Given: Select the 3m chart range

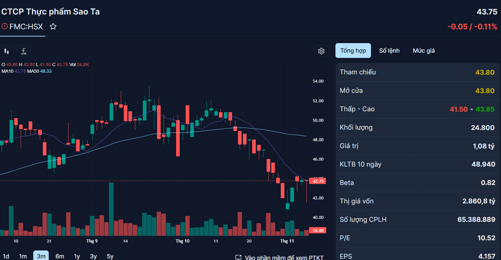Looking at the screenshot, I should 41,256.
